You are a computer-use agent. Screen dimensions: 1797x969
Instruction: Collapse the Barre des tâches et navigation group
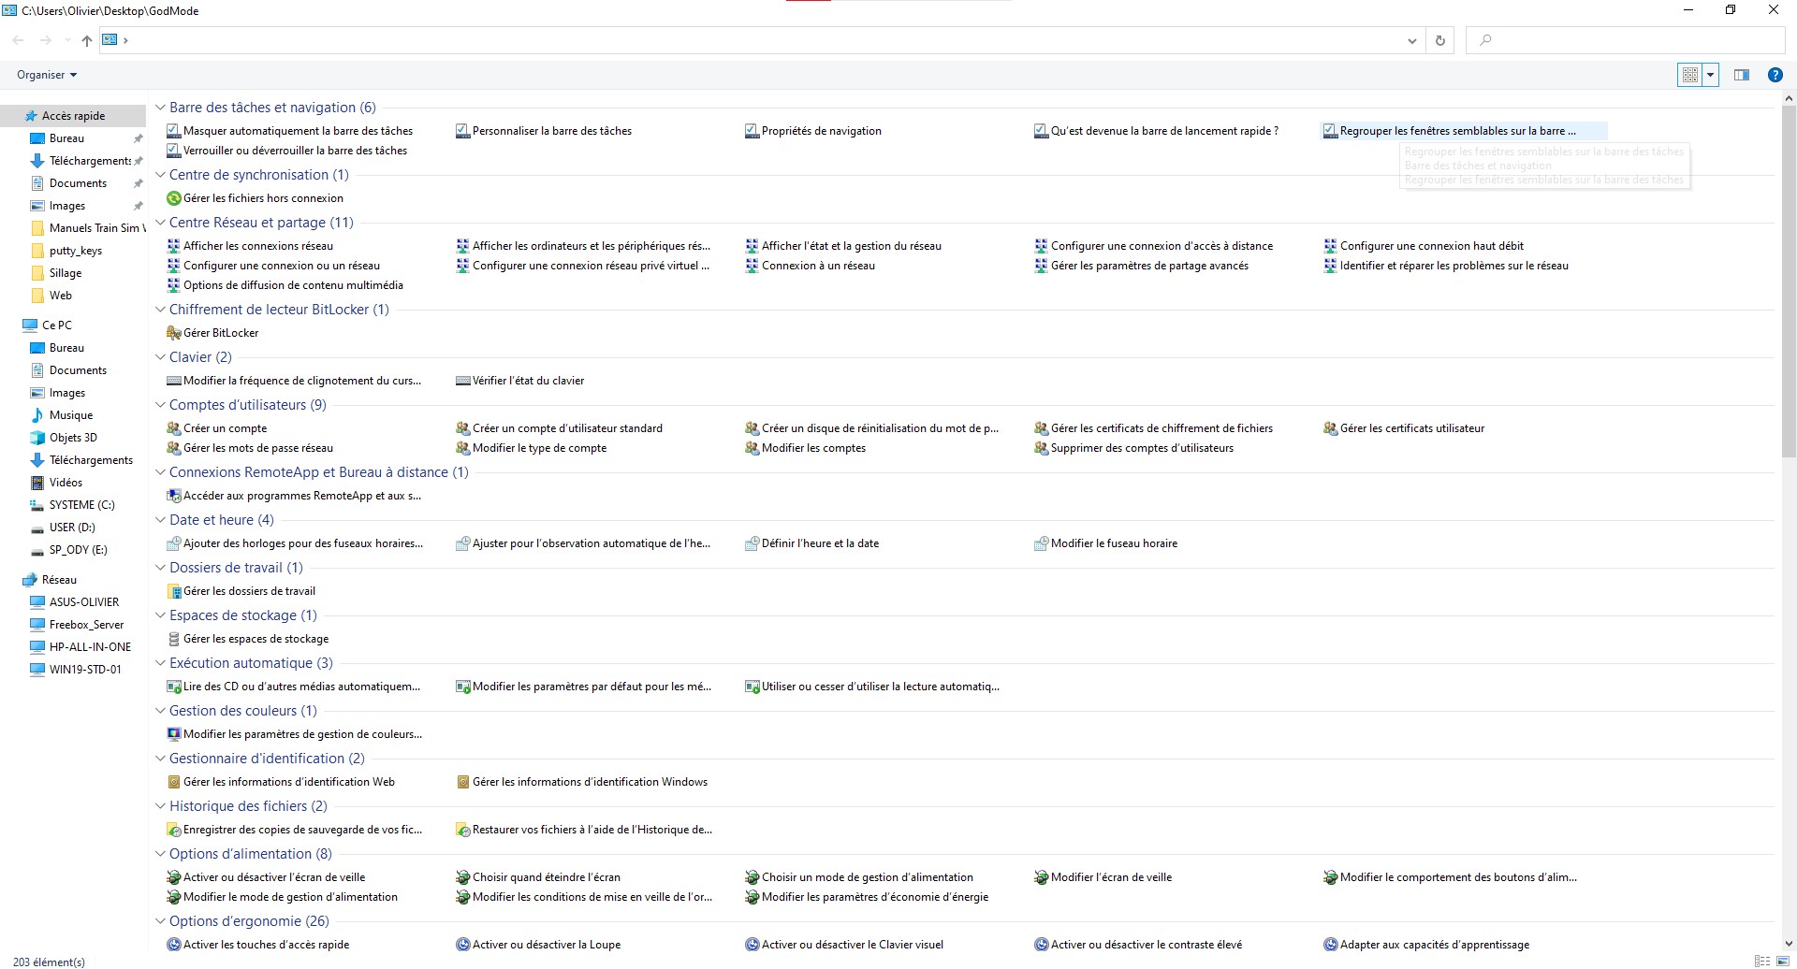pos(160,108)
